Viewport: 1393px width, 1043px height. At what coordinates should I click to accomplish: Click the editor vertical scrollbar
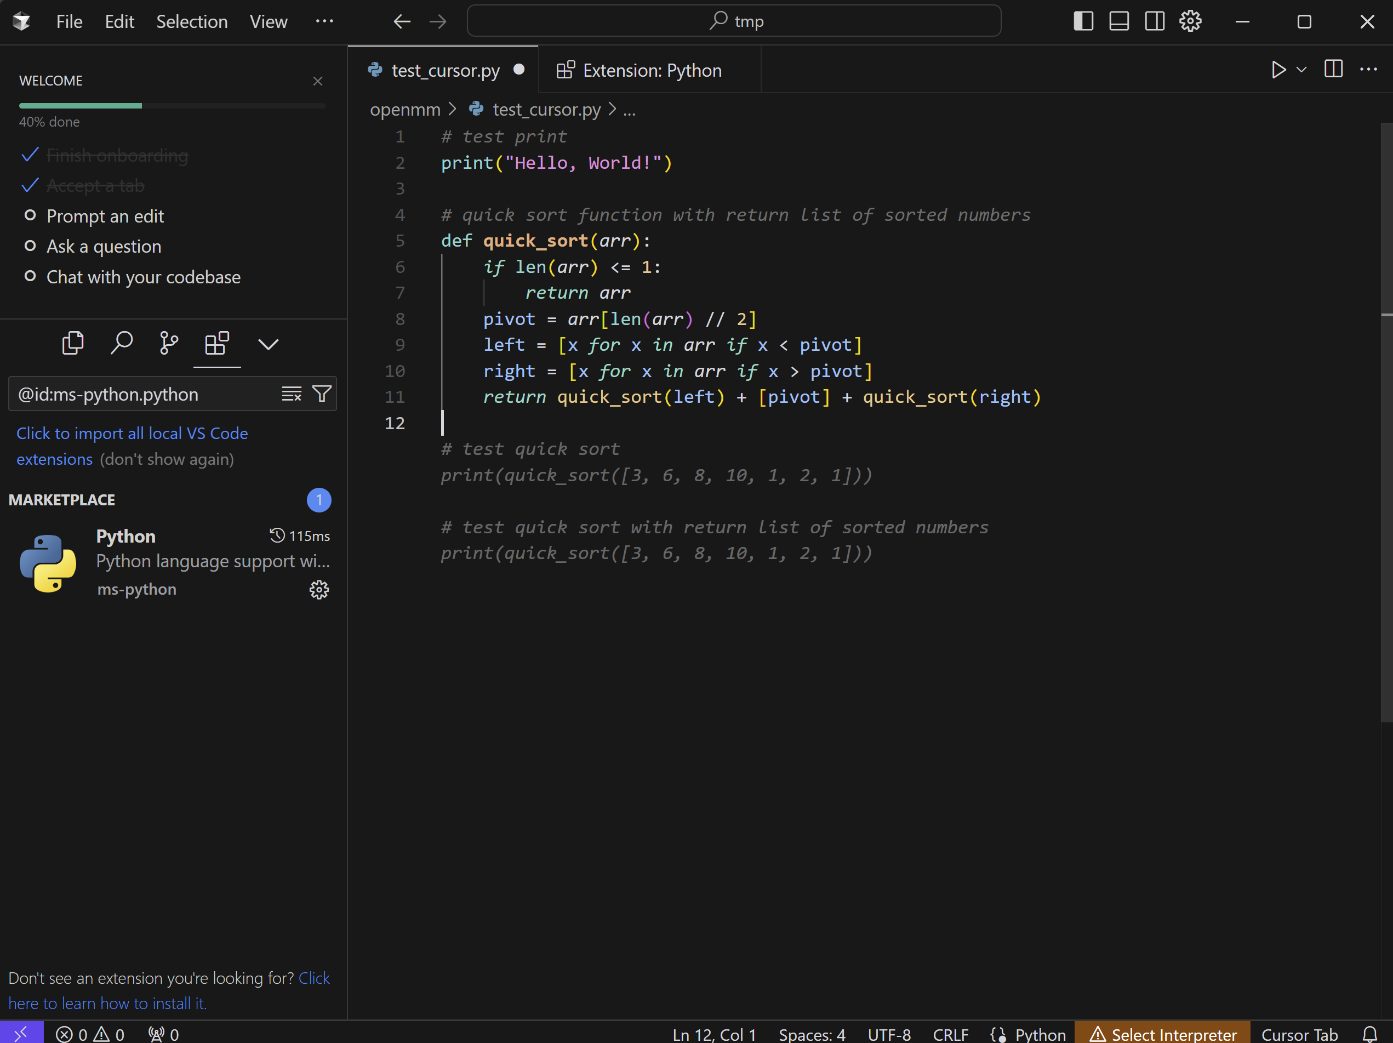(1386, 422)
